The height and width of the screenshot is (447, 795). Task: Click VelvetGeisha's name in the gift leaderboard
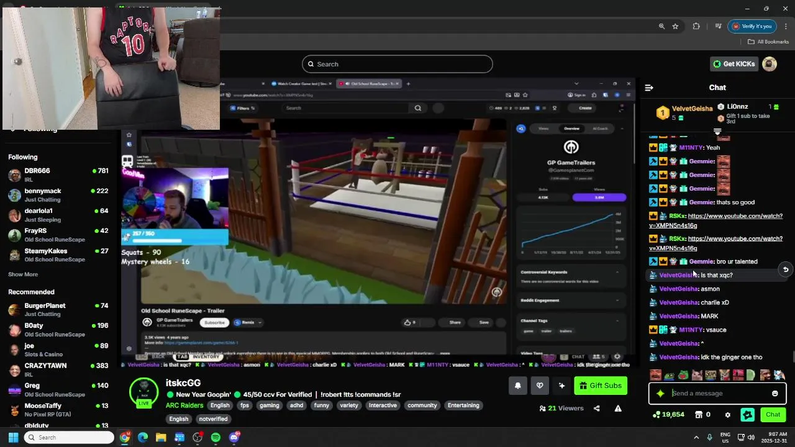[692, 109]
